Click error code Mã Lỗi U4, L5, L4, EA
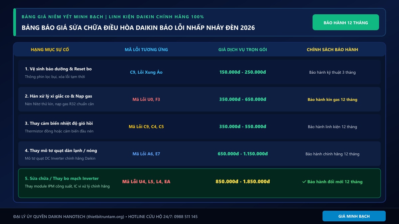Image resolution: width=399 pixels, height=224 pixels. tap(146, 182)
